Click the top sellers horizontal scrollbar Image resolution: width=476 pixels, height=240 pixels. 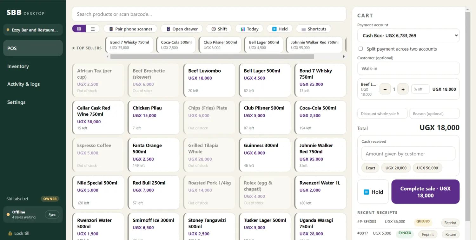[212, 56]
